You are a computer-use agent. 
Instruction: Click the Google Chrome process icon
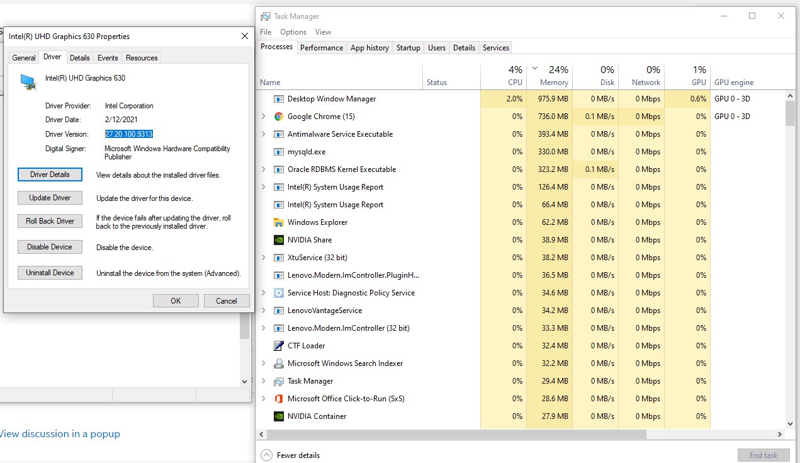[279, 117]
